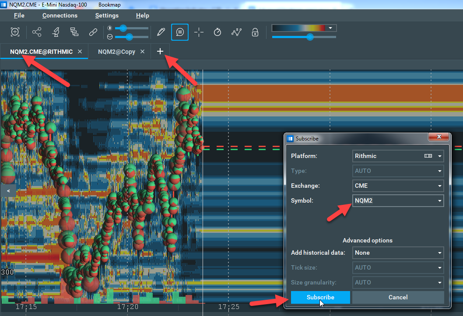Open the Connections menu
The width and height of the screenshot is (463, 316).
[x=60, y=15]
